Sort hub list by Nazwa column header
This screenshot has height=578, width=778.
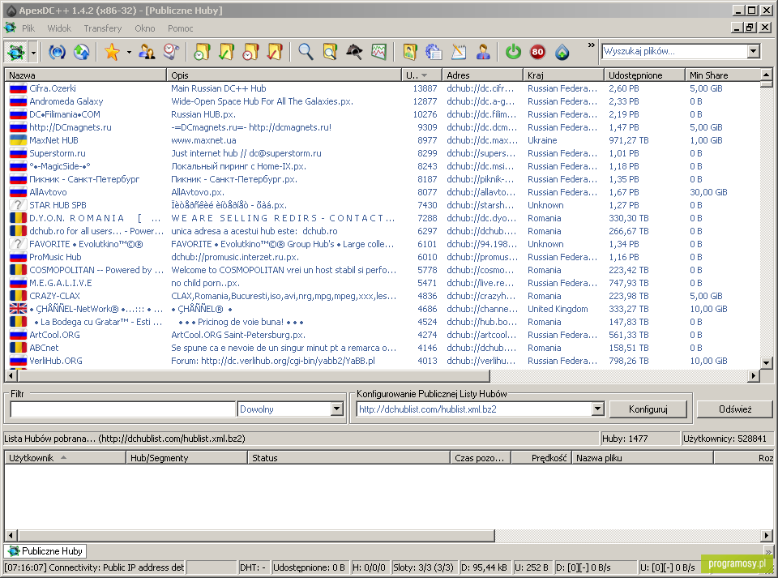click(85, 75)
